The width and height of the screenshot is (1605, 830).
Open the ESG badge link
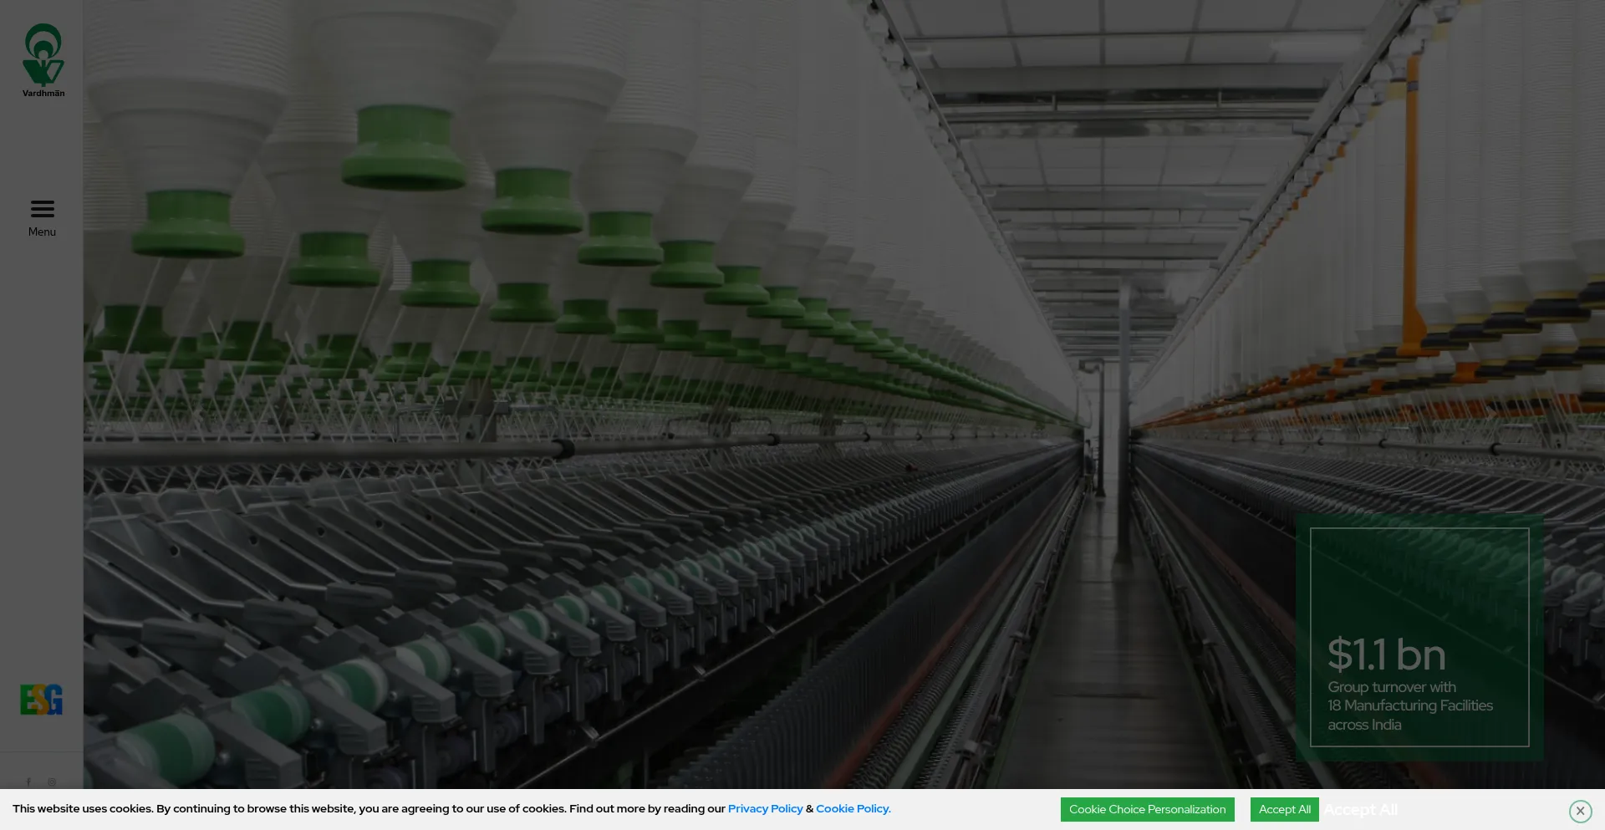(x=42, y=700)
